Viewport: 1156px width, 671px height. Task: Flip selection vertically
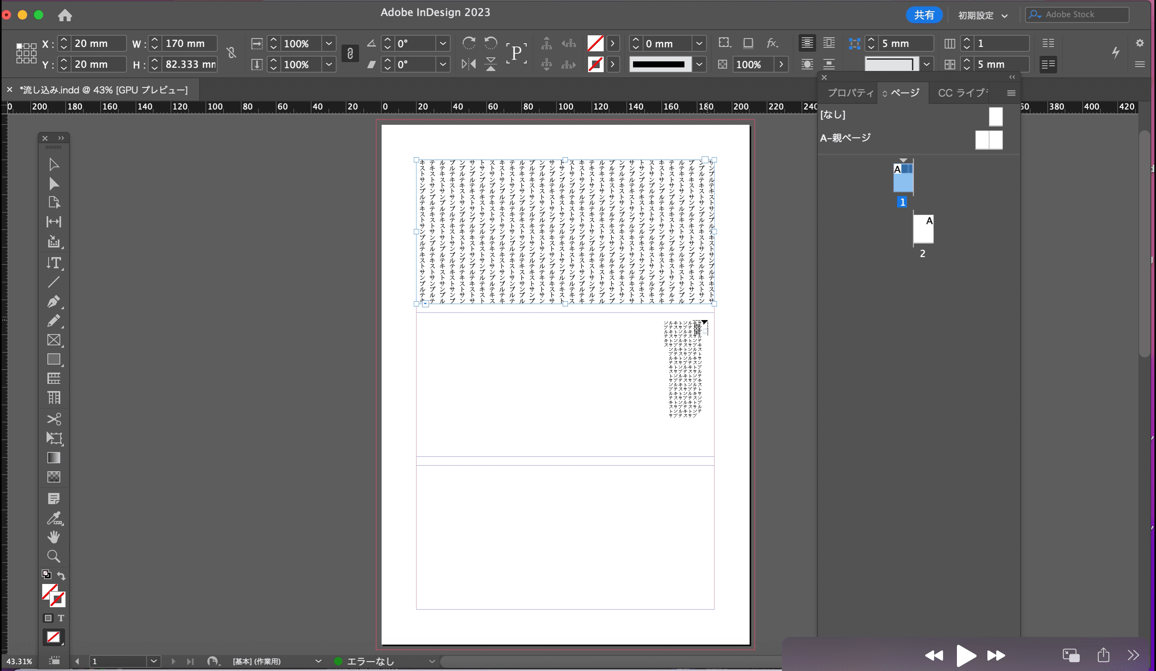pyautogui.click(x=490, y=64)
